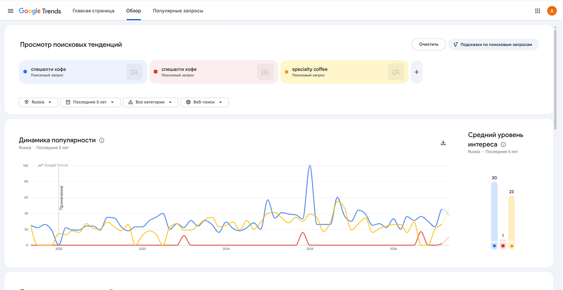This screenshot has height=290, width=563.
Task: Click the yellow bar valued 23
Action: [x=512, y=219]
